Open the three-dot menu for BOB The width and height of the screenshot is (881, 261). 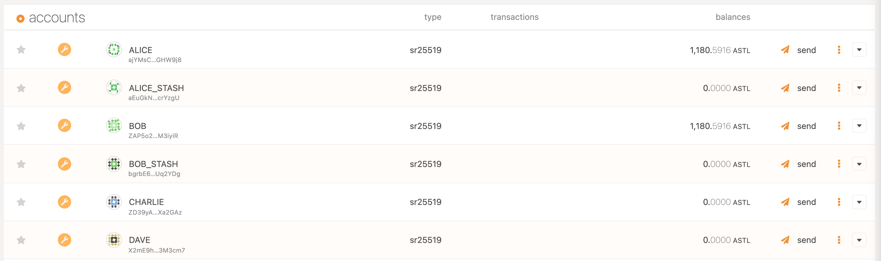point(838,126)
